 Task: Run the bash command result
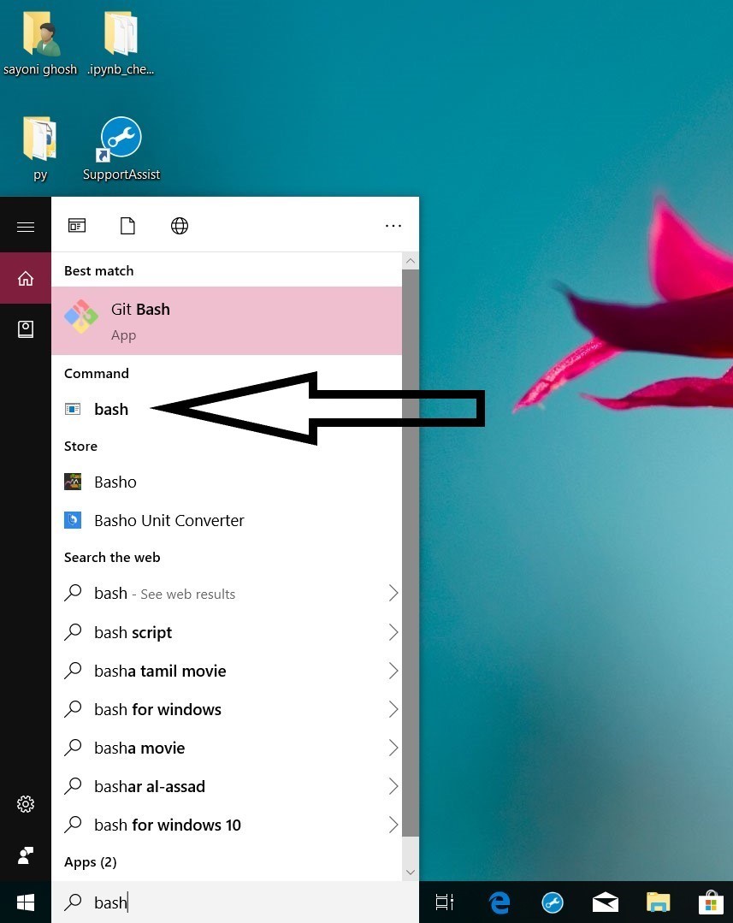(227, 409)
